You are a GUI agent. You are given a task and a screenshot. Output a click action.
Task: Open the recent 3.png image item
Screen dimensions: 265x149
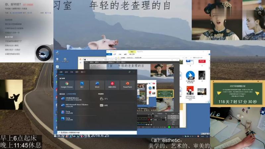pos(78,112)
